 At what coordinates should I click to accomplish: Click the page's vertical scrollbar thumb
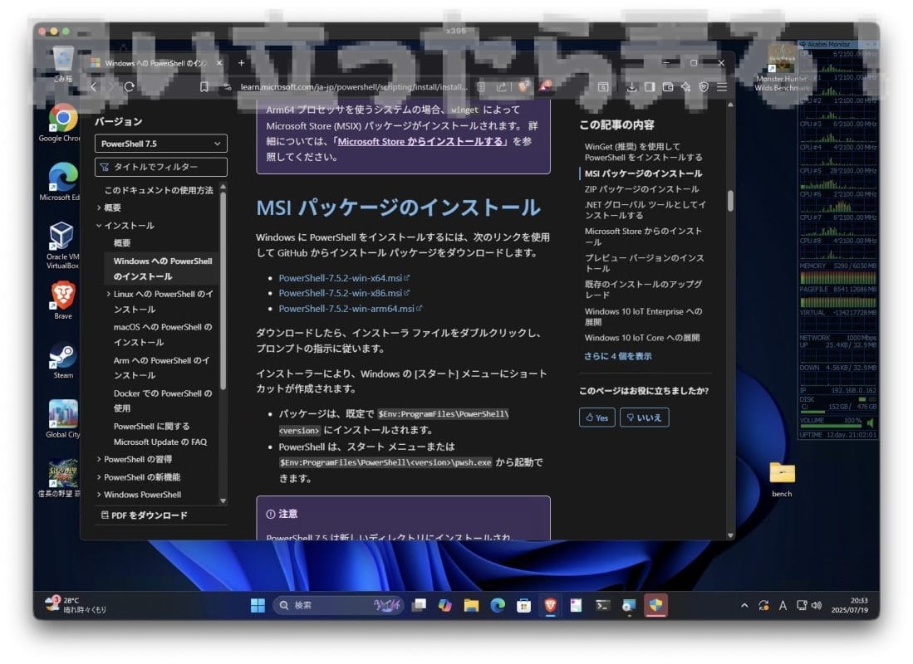[730, 202]
